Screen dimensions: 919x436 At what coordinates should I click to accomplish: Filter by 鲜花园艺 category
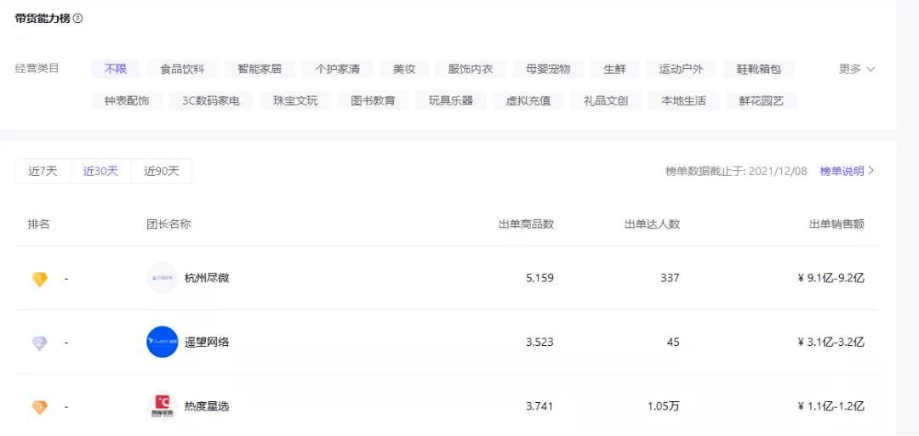pyautogui.click(x=762, y=100)
